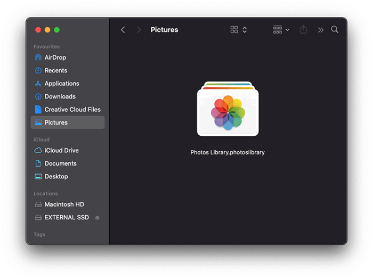This screenshot has height=279, width=373.
Task: Go back with the left chevron
Action: (x=123, y=30)
